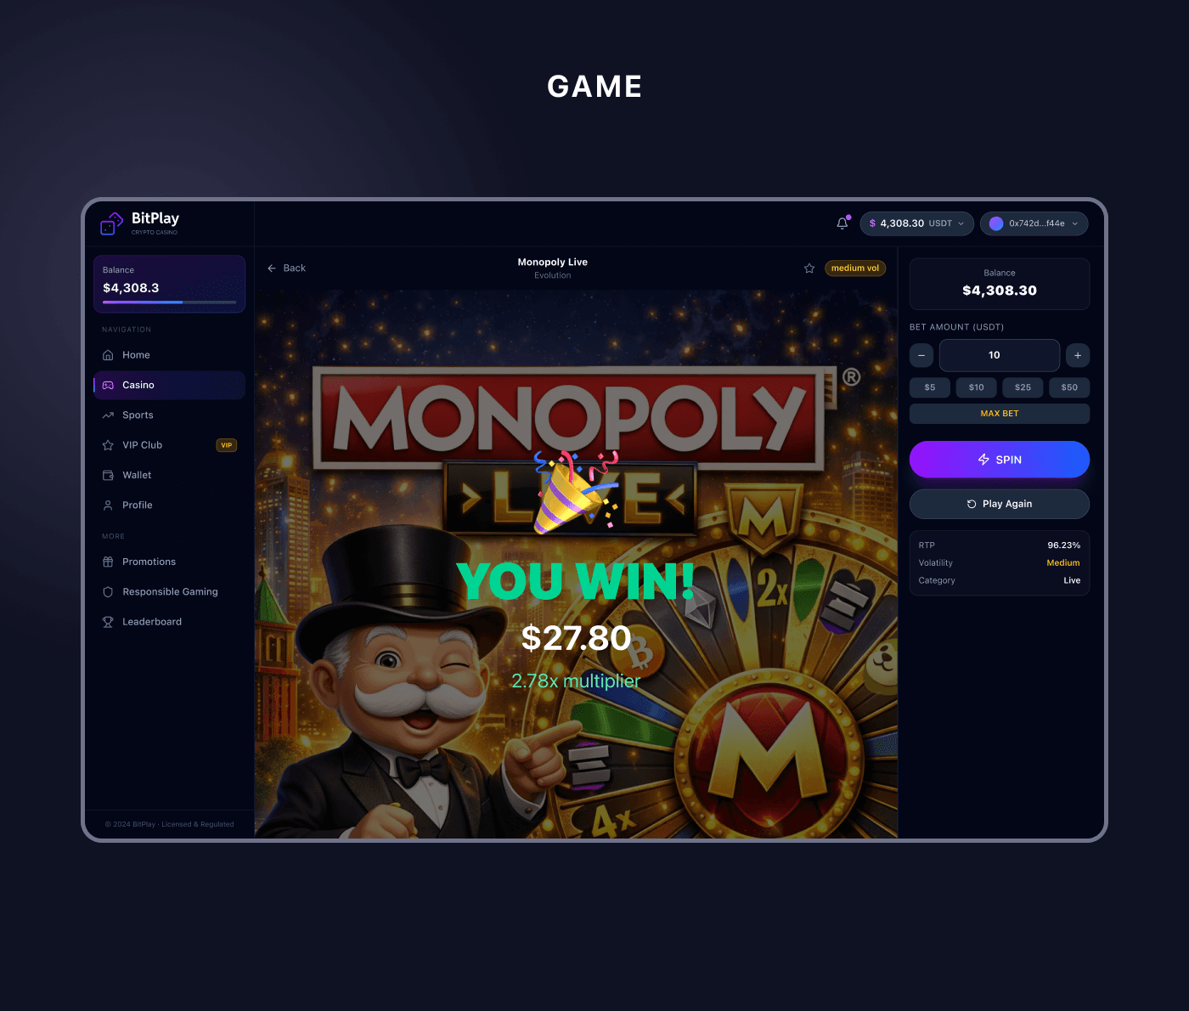This screenshot has width=1189, height=1011.
Task: Select the $5 quick bet chip
Action: click(x=930, y=387)
